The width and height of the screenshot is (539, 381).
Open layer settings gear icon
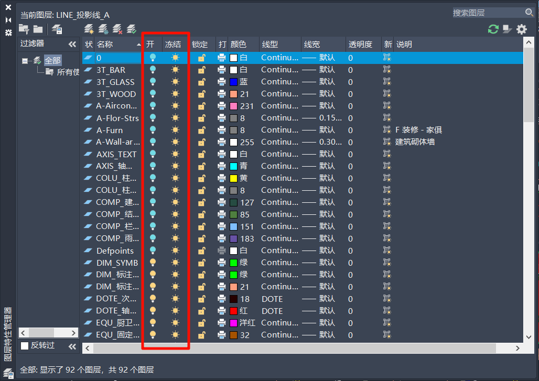tap(522, 29)
